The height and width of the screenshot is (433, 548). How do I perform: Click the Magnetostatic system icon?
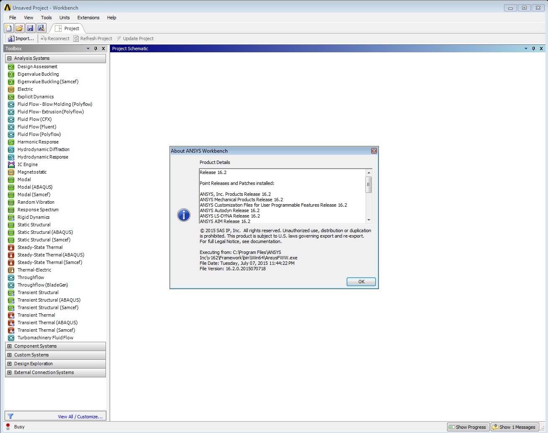[x=11, y=172]
